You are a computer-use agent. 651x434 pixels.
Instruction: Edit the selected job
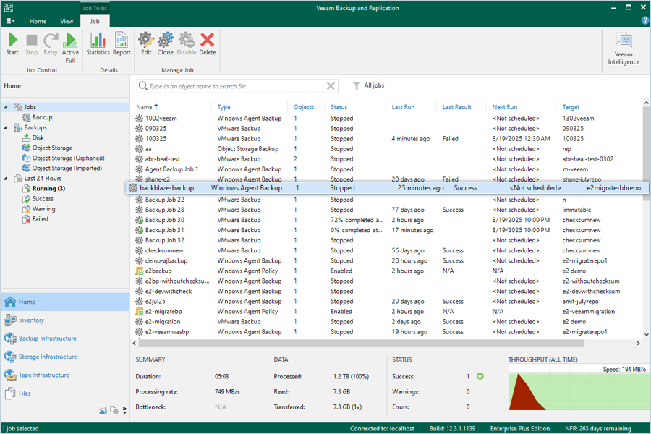pos(146,44)
